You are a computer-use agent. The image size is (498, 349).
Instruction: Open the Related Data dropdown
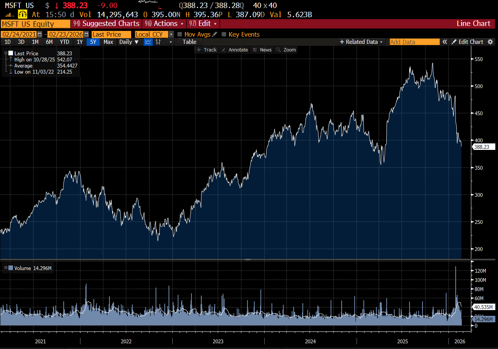361,42
